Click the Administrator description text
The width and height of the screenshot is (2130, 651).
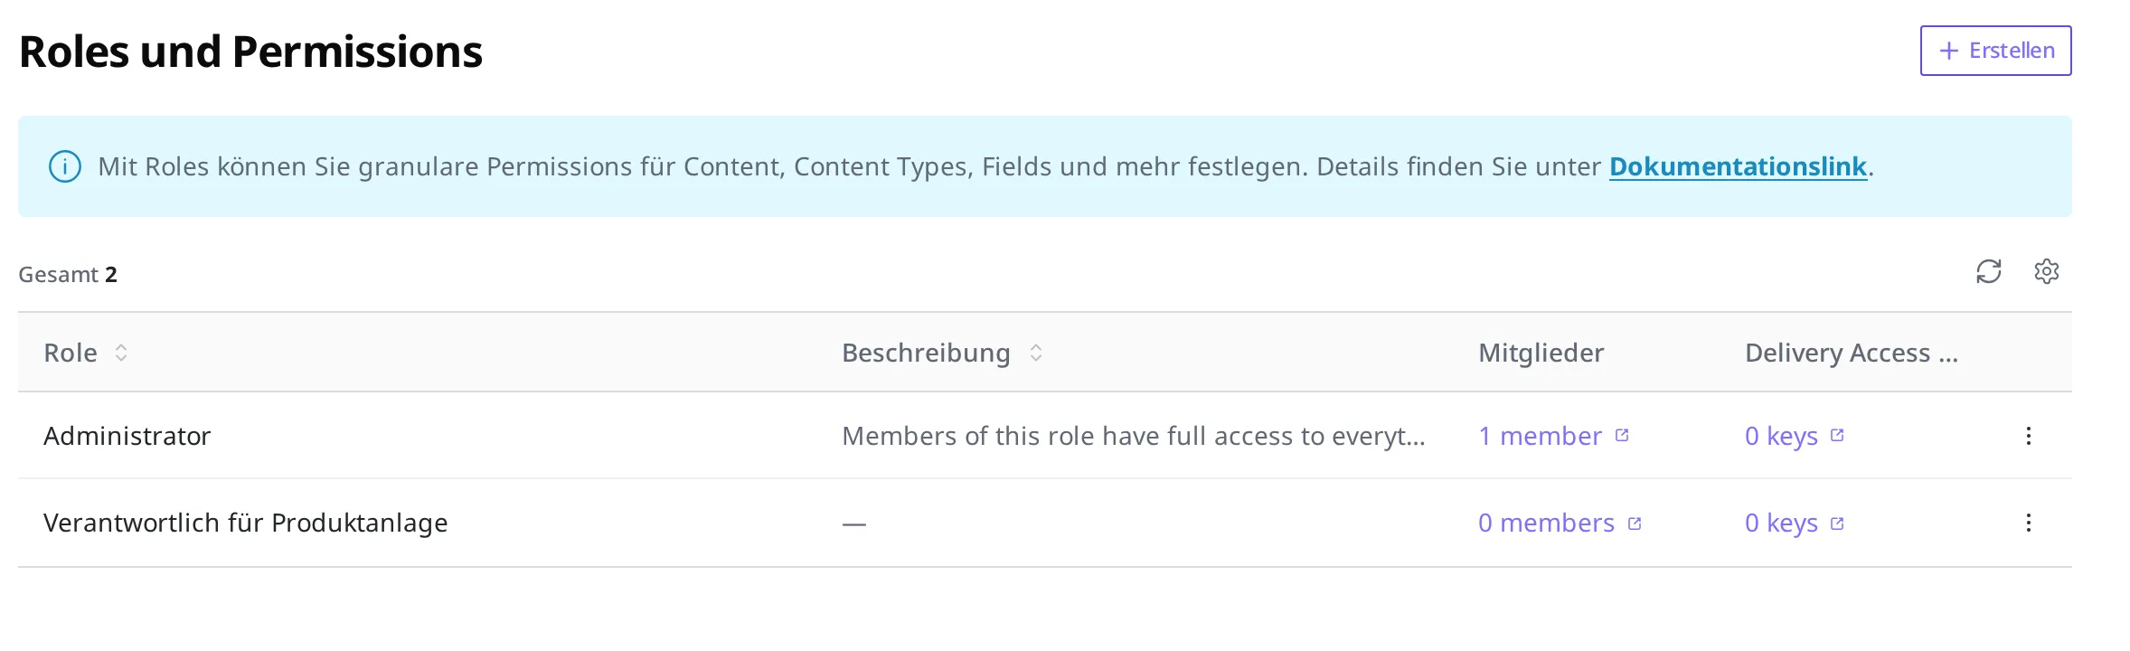click(1133, 436)
